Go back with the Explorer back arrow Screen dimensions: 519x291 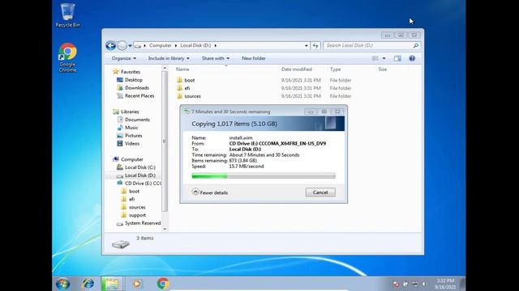tap(110, 45)
